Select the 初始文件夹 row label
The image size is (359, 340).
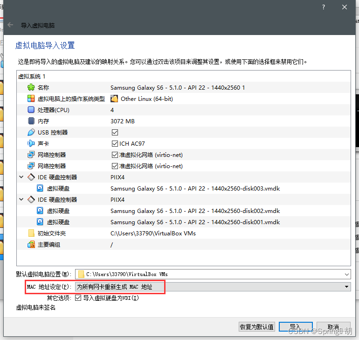tap(52, 234)
